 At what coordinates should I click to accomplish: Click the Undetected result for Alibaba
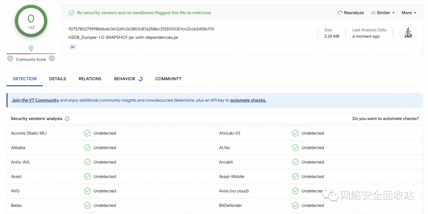pos(105,148)
